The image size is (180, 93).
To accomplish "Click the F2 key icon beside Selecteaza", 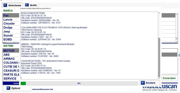I will [5, 5].
